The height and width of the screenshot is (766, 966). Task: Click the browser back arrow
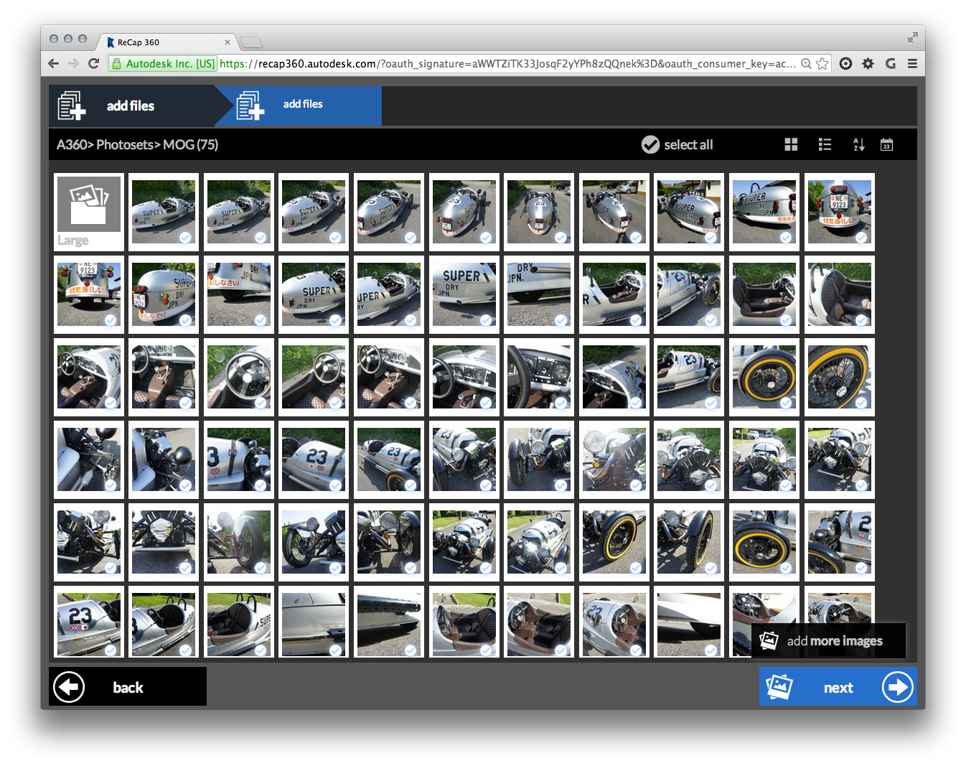pos(54,64)
